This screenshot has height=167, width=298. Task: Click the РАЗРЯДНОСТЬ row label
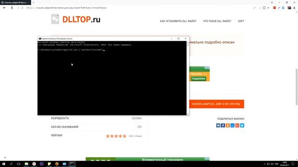click(x=60, y=118)
